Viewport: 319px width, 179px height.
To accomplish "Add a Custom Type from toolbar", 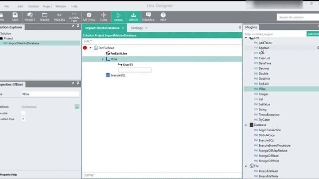I will [74, 17].
